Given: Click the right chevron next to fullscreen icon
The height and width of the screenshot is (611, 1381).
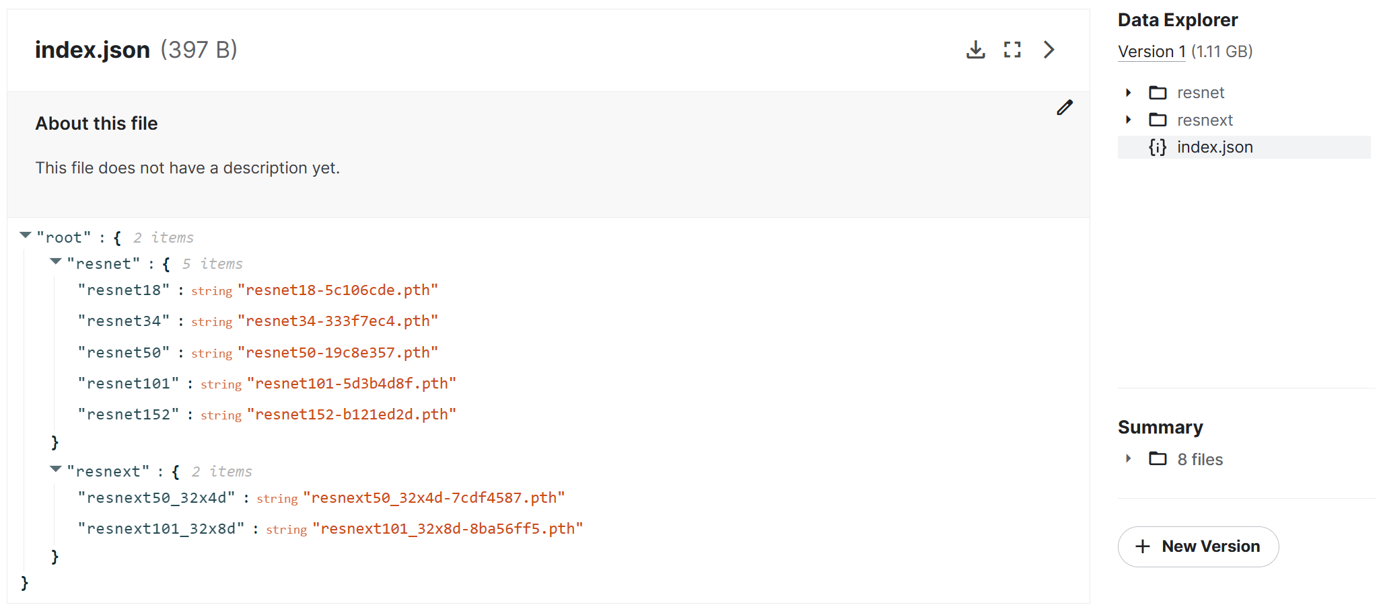Looking at the screenshot, I should pyautogui.click(x=1049, y=49).
